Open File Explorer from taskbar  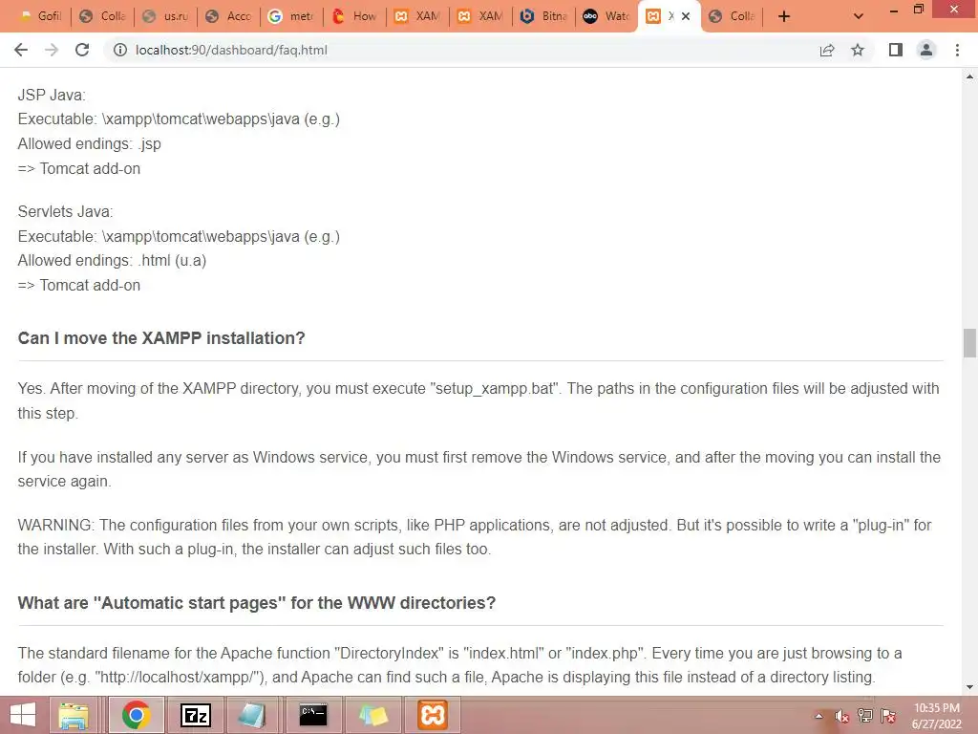click(73, 715)
